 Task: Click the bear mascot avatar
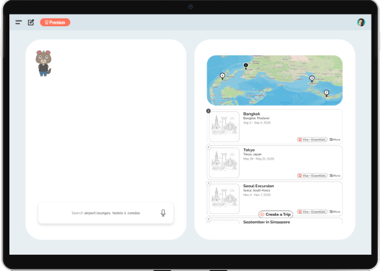pyautogui.click(x=43, y=64)
